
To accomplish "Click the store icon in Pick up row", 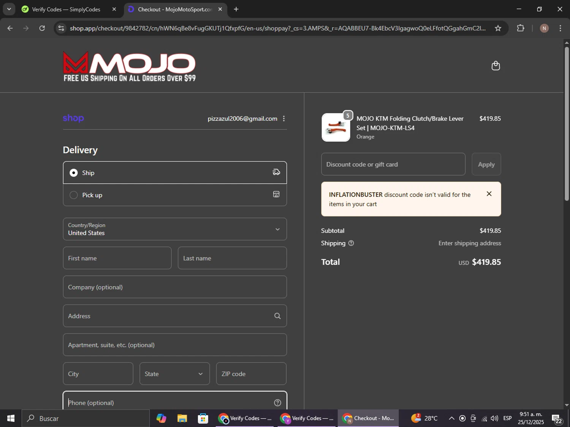I will coord(276,194).
